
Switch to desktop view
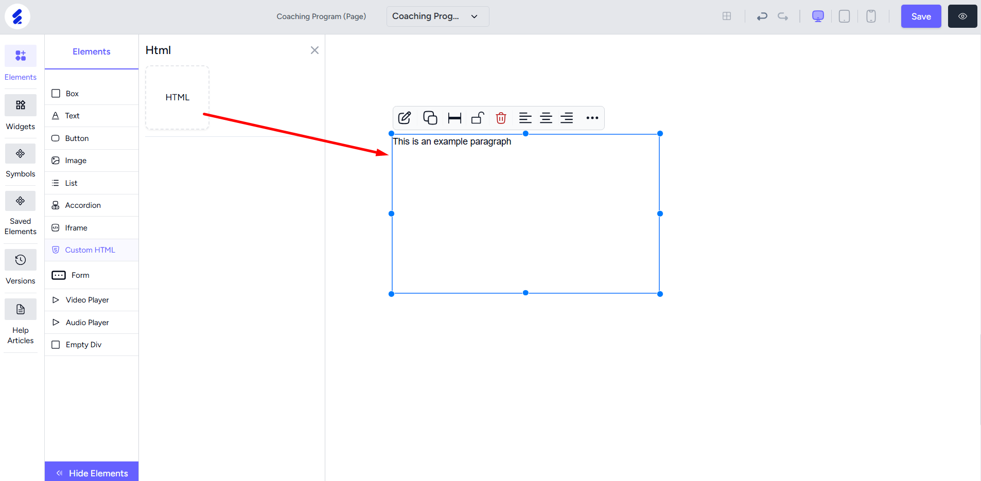[818, 16]
